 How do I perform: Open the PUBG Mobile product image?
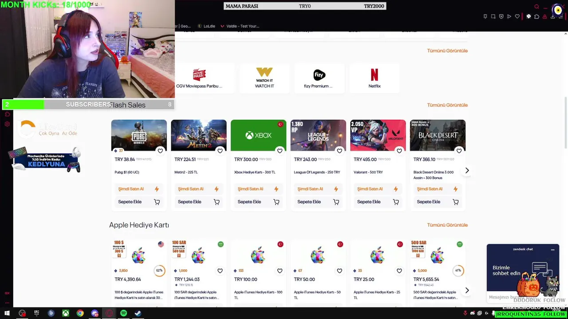point(139,135)
